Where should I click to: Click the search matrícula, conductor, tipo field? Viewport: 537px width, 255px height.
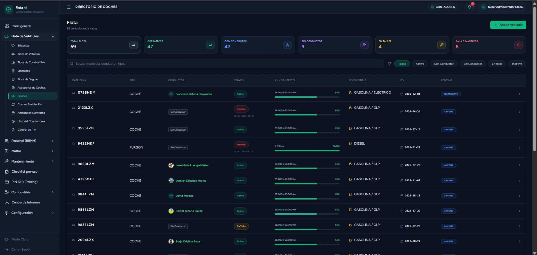point(225,64)
